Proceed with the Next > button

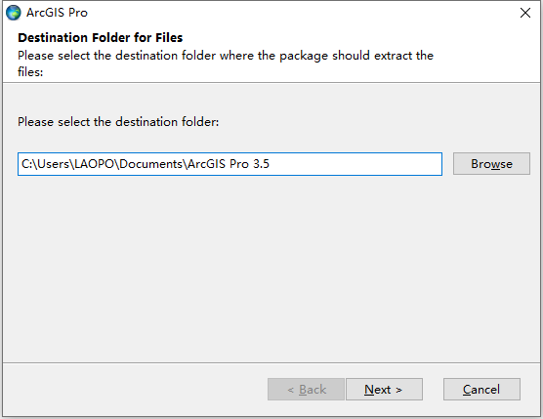click(384, 390)
